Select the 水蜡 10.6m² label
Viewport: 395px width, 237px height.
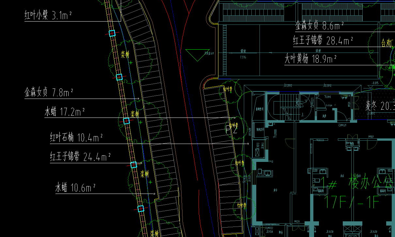click(x=75, y=188)
